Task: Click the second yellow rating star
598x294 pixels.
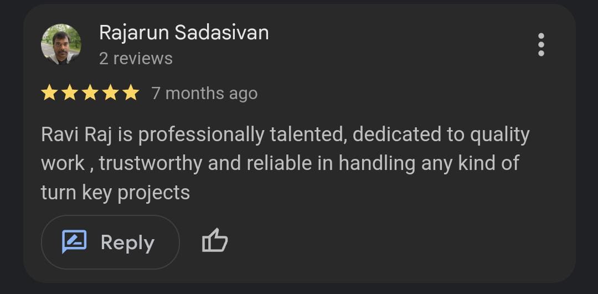Action: (70, 93)
